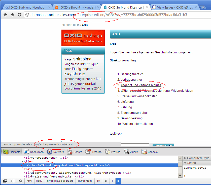Click the testblock text
The image size is (211, 185).
click(x=116, y=134)
